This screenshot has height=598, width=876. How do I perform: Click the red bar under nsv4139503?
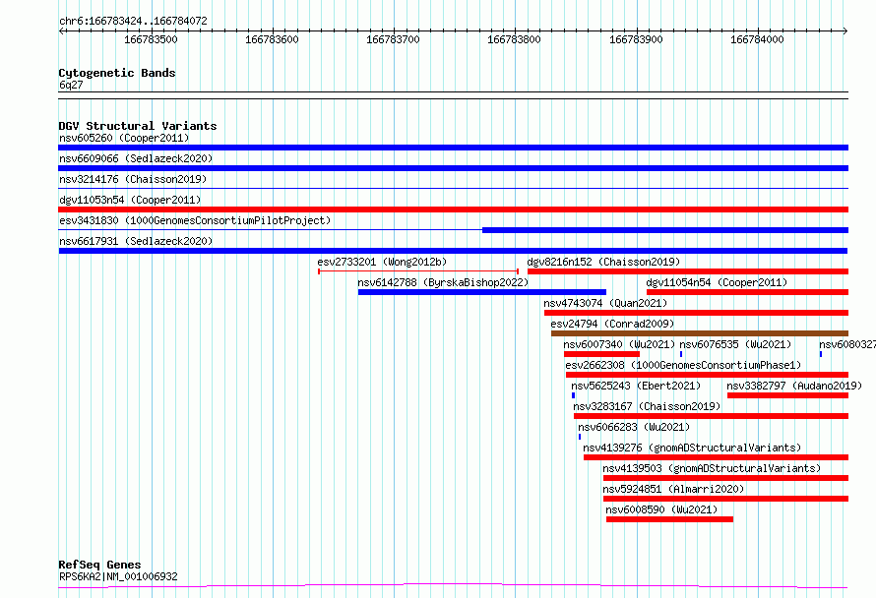725,478
